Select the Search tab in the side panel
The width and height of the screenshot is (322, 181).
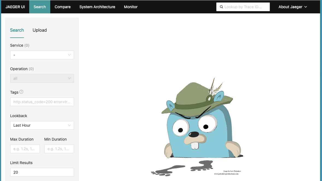(x=17, y=30)
